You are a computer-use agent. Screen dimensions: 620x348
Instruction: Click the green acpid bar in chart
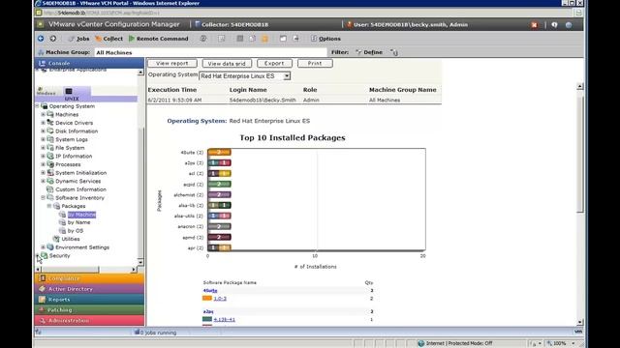[x=219, y=185]
